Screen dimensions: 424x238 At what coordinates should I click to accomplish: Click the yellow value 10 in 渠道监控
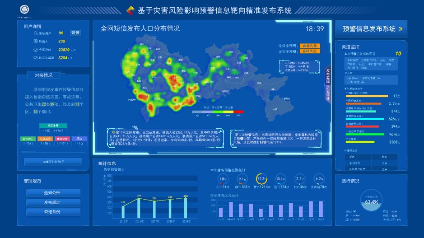click(x=398, y=54)
